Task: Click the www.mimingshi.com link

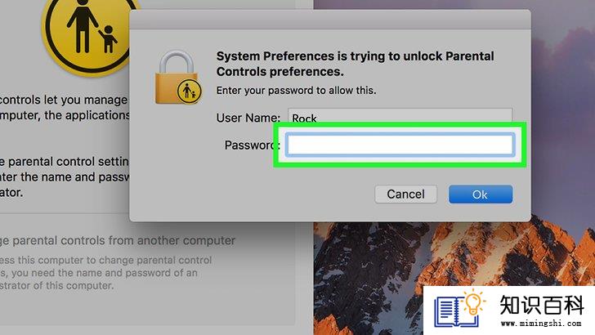Action: click(541, 324)
